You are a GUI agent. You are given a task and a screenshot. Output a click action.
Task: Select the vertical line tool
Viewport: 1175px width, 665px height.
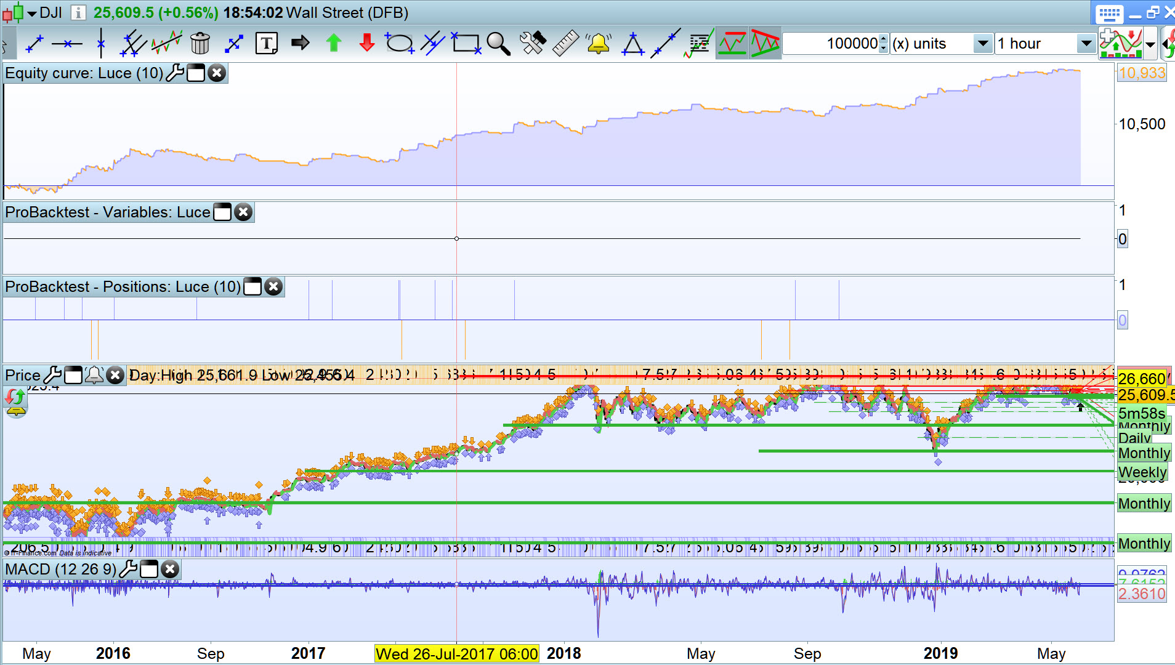click(x=101, y=44)
